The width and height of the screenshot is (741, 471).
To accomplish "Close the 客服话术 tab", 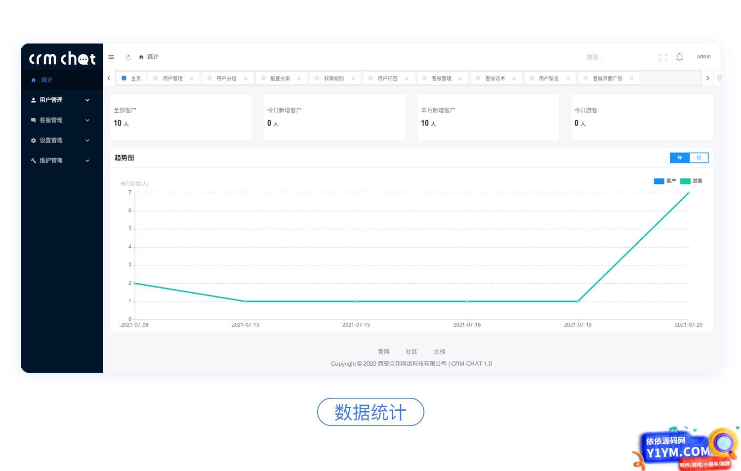I will 514,79.
